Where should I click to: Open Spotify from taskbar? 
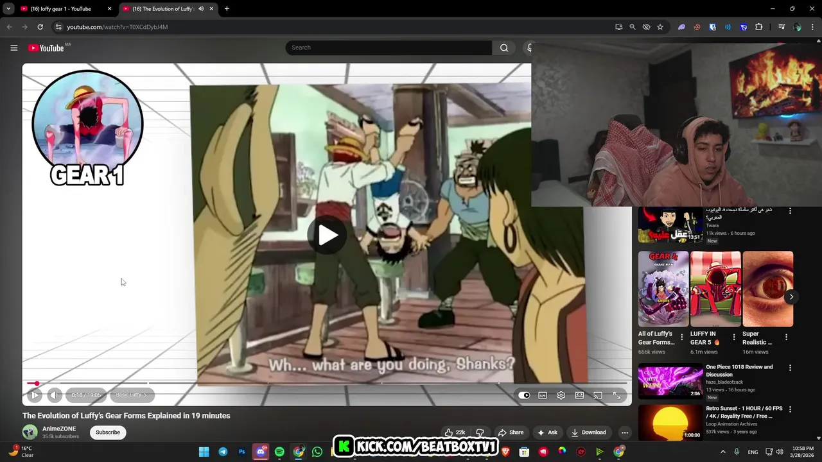coord(279,452)
